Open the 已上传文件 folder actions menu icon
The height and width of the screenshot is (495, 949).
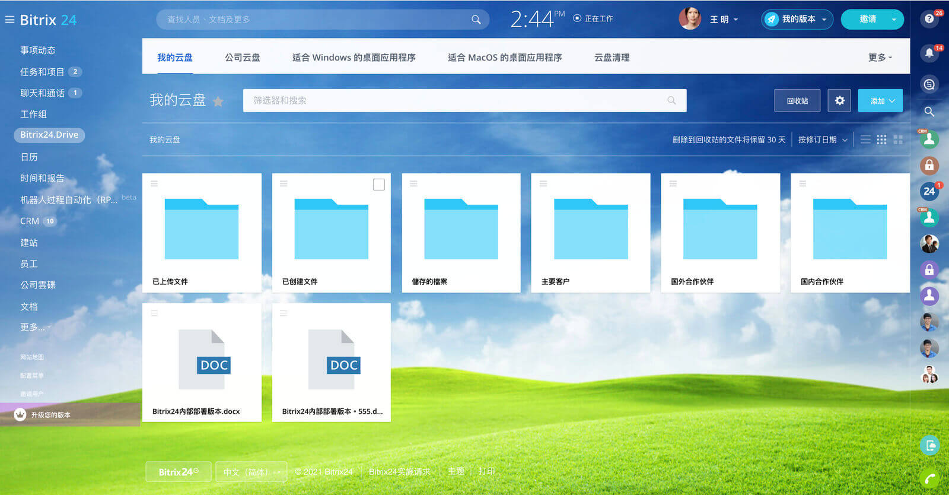154,183
